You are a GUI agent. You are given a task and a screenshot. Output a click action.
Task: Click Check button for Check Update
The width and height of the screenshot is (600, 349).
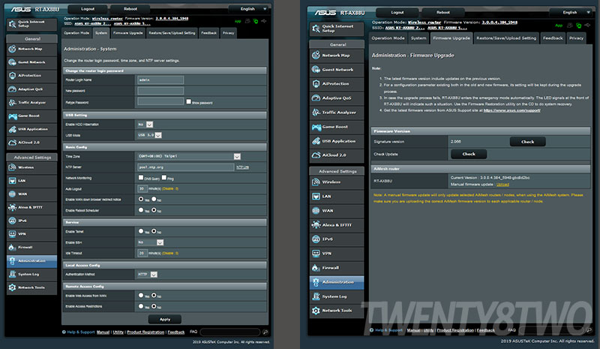[469, 154]
